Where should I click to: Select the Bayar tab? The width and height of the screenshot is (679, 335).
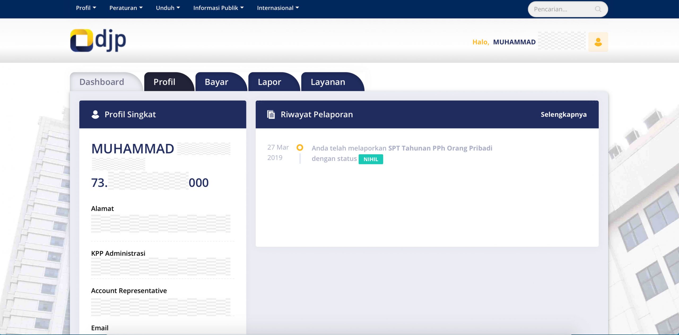click(x=216, y=82)
